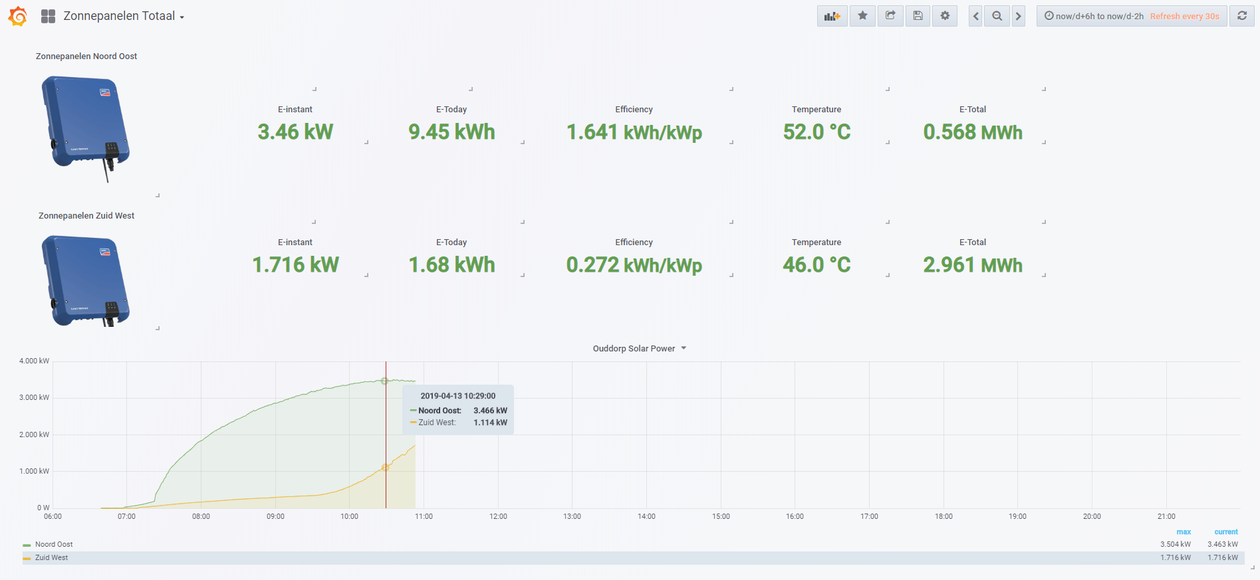Refresh the dashboard now

tap(1241, 16)
